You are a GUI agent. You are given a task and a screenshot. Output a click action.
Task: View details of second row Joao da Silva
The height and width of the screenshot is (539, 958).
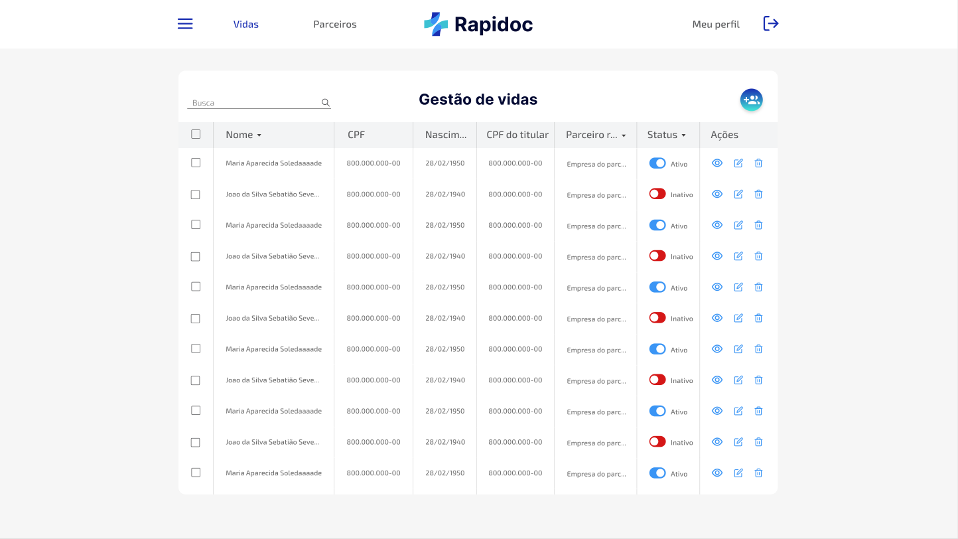pos(717,194)
